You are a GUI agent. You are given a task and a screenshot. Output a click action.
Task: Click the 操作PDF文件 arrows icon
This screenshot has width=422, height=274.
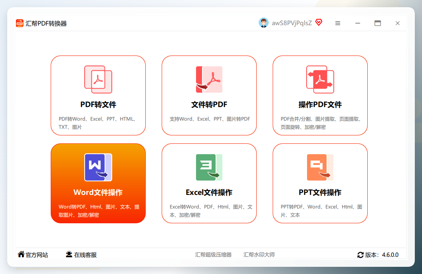(320, 79)
